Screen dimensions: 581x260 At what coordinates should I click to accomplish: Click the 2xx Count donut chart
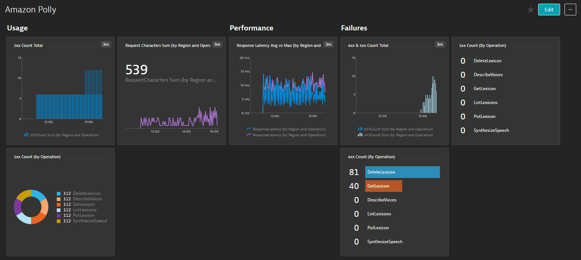point(31,207)
